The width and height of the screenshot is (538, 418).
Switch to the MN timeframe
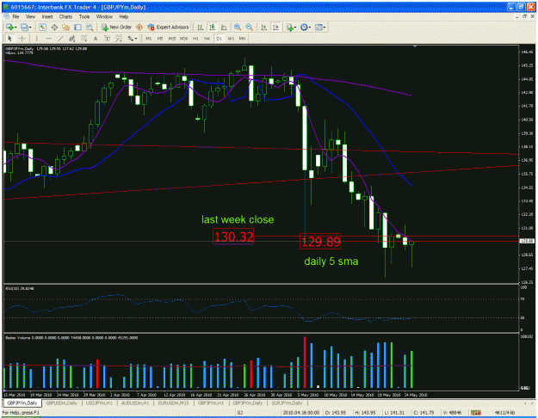coord(242,39)
